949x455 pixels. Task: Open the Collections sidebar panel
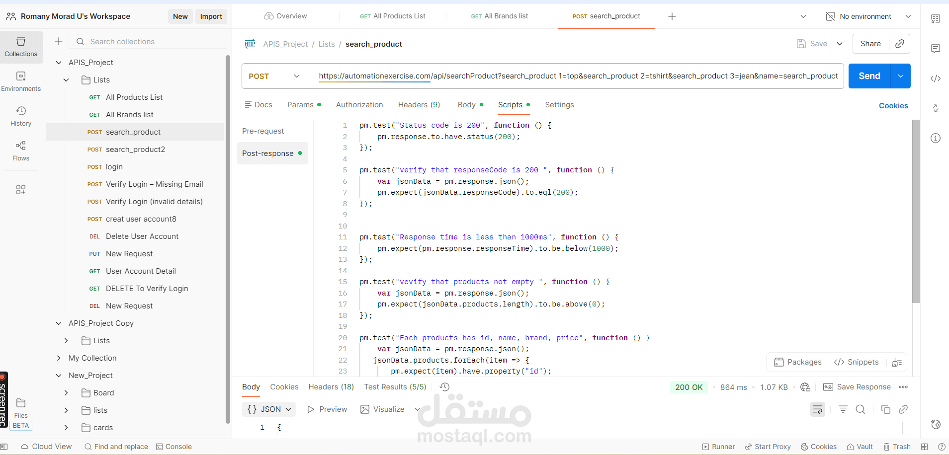point(21,47)
